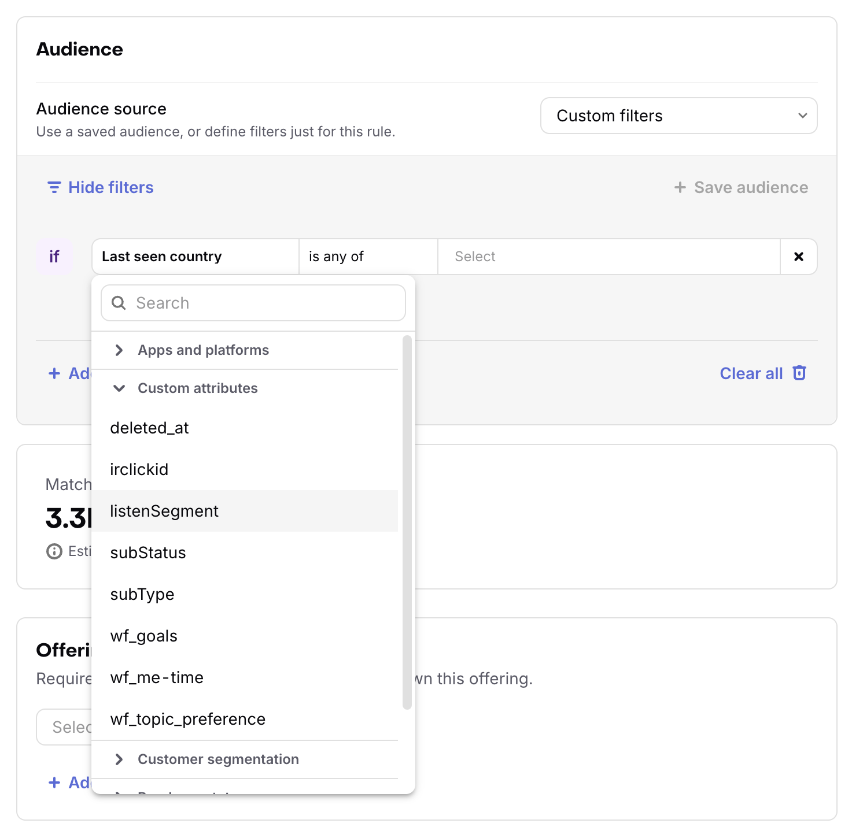
Task: Collapse the Custom attributes group
Action: point(245,388)
